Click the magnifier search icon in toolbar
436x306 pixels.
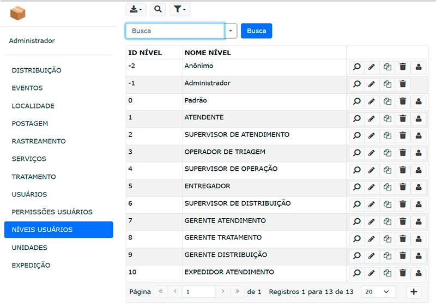pos(158,9)
